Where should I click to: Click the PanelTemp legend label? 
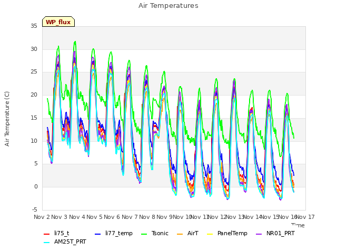232,233
